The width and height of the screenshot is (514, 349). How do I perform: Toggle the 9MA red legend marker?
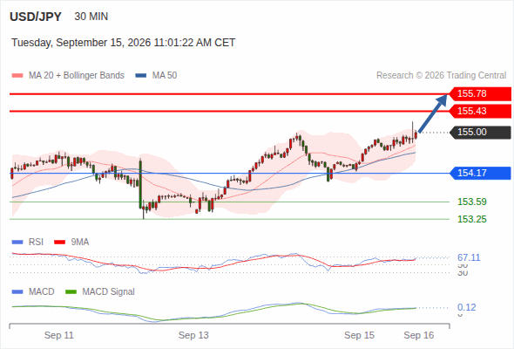pos(59,243)
